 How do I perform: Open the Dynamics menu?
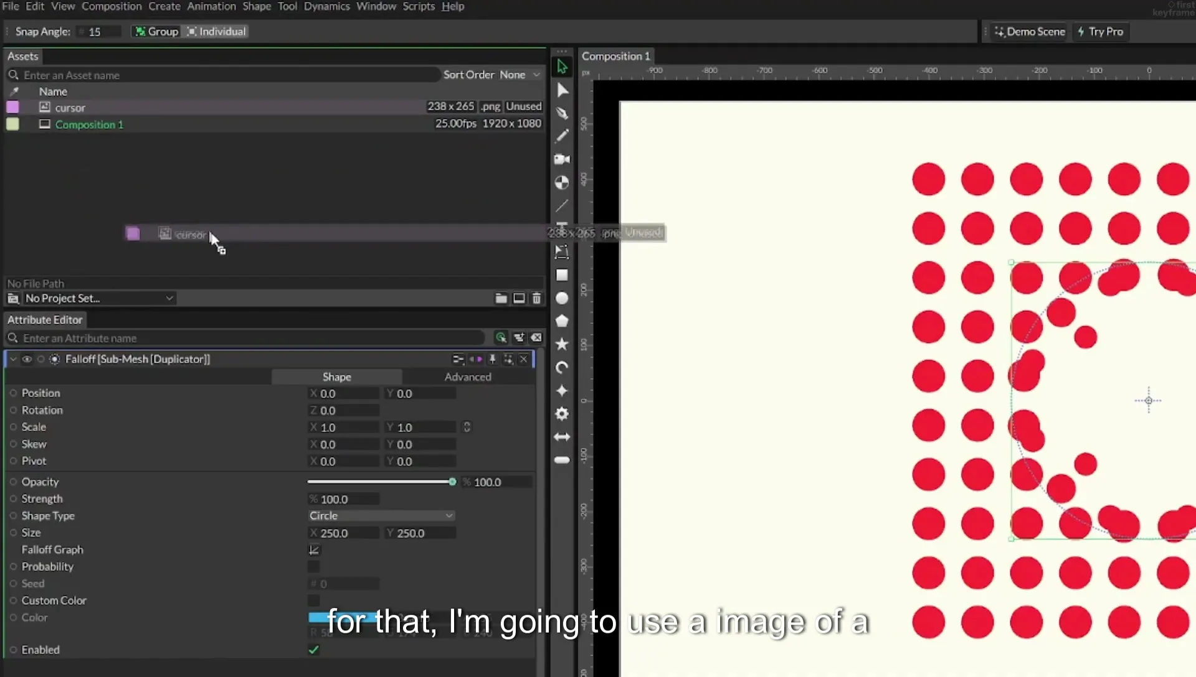(326, 6)
